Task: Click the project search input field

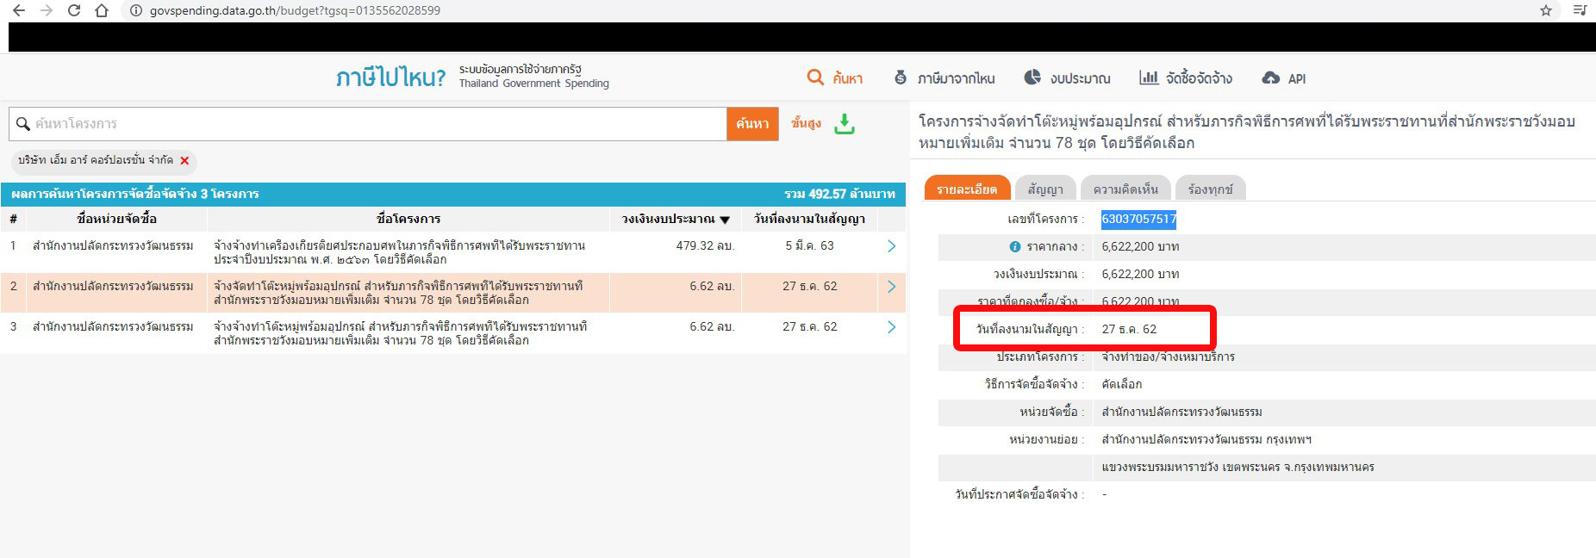Action: pos(371,124)
